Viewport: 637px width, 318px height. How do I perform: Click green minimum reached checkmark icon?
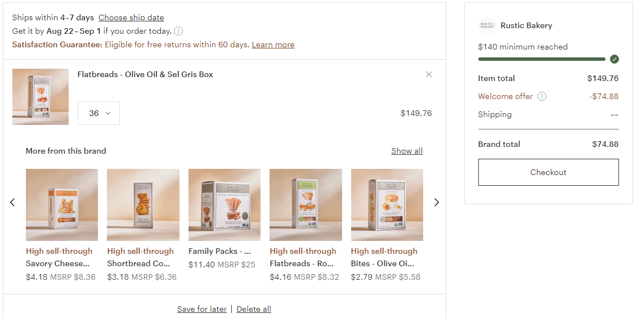614,59
